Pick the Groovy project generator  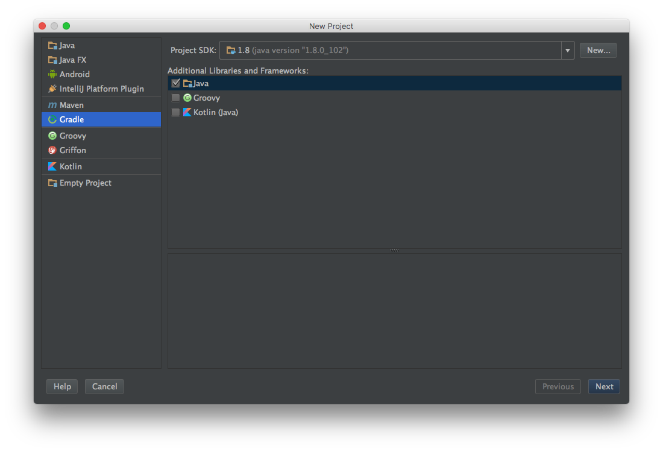click(x=71, y=136)
